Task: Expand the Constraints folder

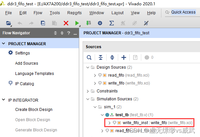Action: coord(88,91)
